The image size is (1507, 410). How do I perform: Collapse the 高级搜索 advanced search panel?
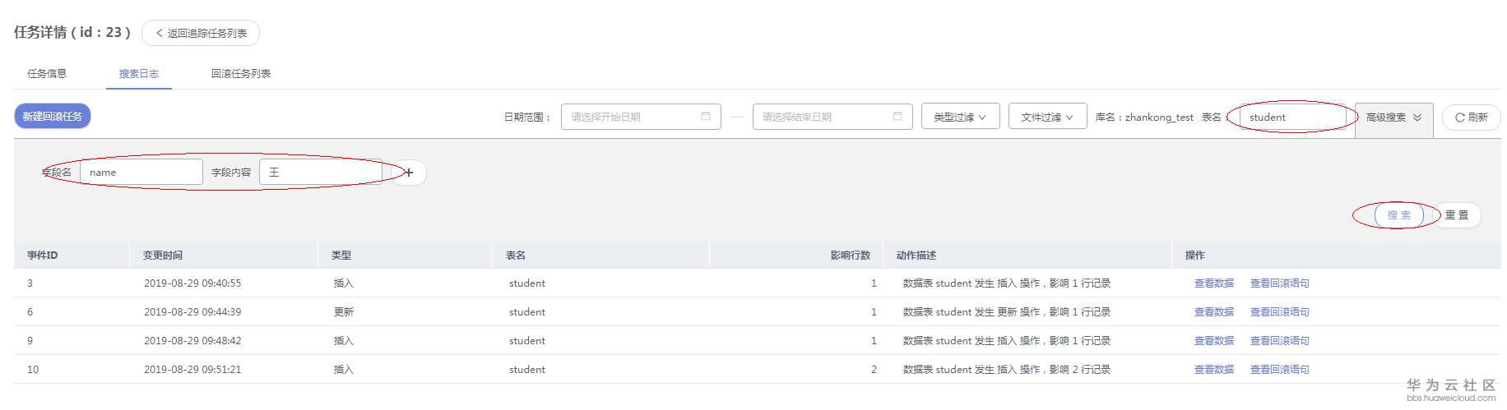[1393, 117]
